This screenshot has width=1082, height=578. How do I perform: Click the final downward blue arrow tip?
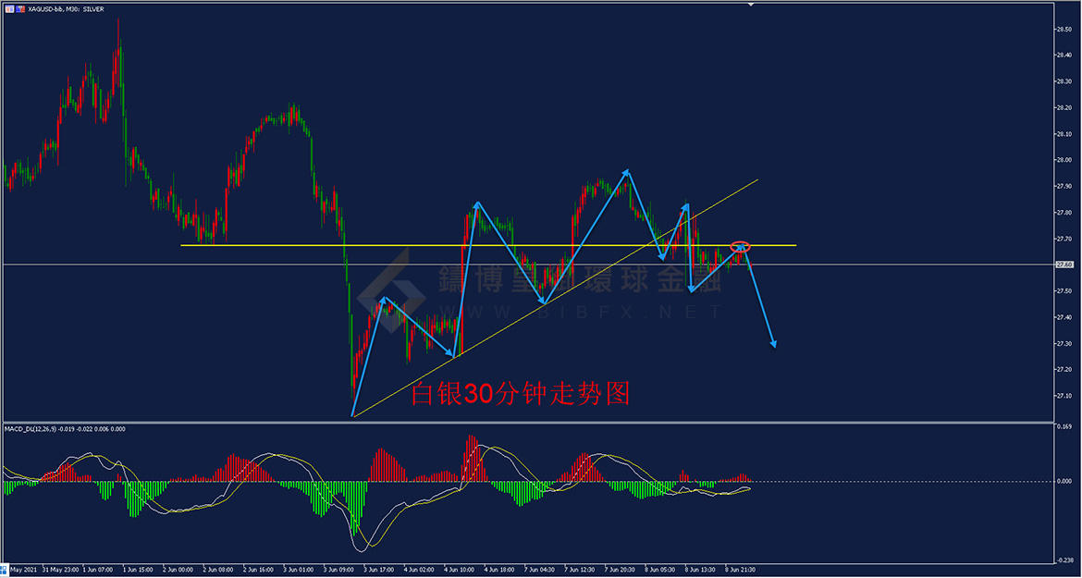click(773, 345)
